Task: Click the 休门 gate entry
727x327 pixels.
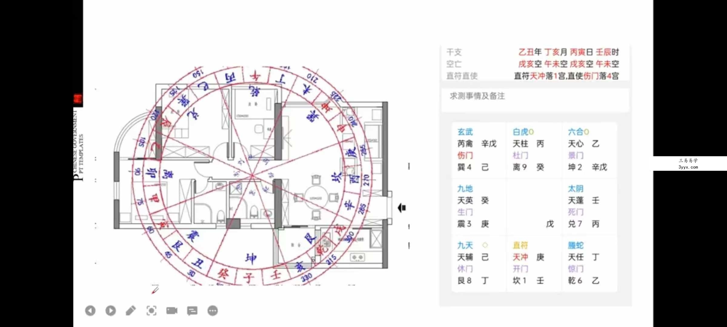Action: (x=465, y=269)
